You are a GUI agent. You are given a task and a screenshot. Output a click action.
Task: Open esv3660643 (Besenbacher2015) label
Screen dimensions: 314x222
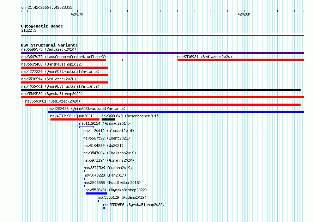pos(131,116)
